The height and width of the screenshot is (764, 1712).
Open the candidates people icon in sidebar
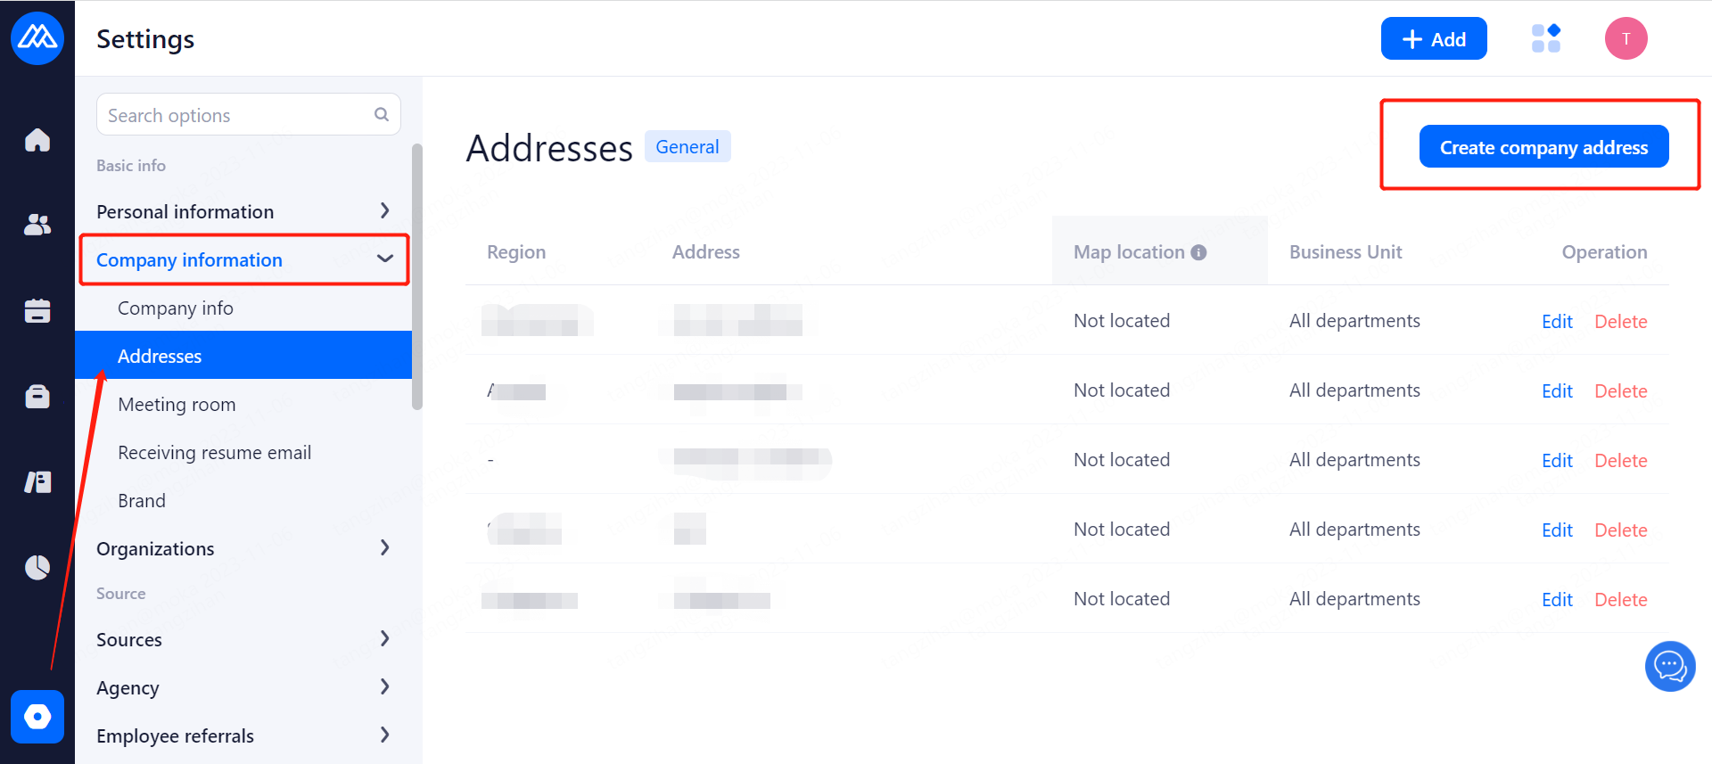pyautogui.click(x=37, y=225)
